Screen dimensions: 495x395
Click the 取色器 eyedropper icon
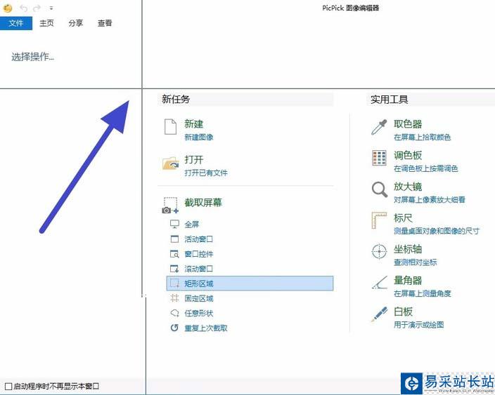pyautogui.click(x=379, y=127)
